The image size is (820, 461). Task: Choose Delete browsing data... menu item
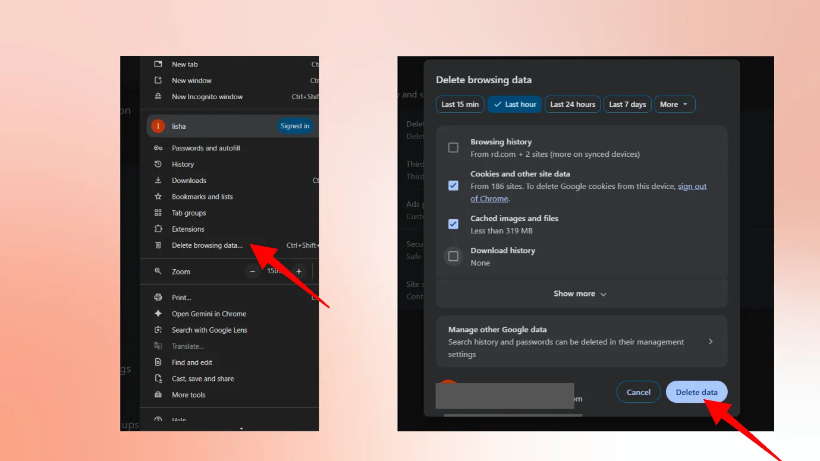[x=208, y=245]
